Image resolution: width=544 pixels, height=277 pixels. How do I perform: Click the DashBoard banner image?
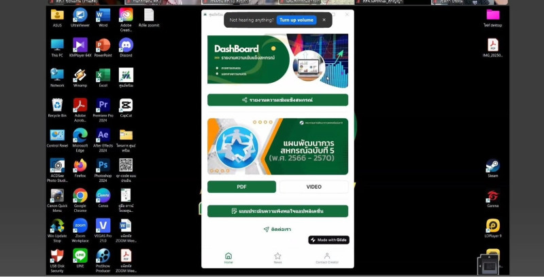point(277,61)
